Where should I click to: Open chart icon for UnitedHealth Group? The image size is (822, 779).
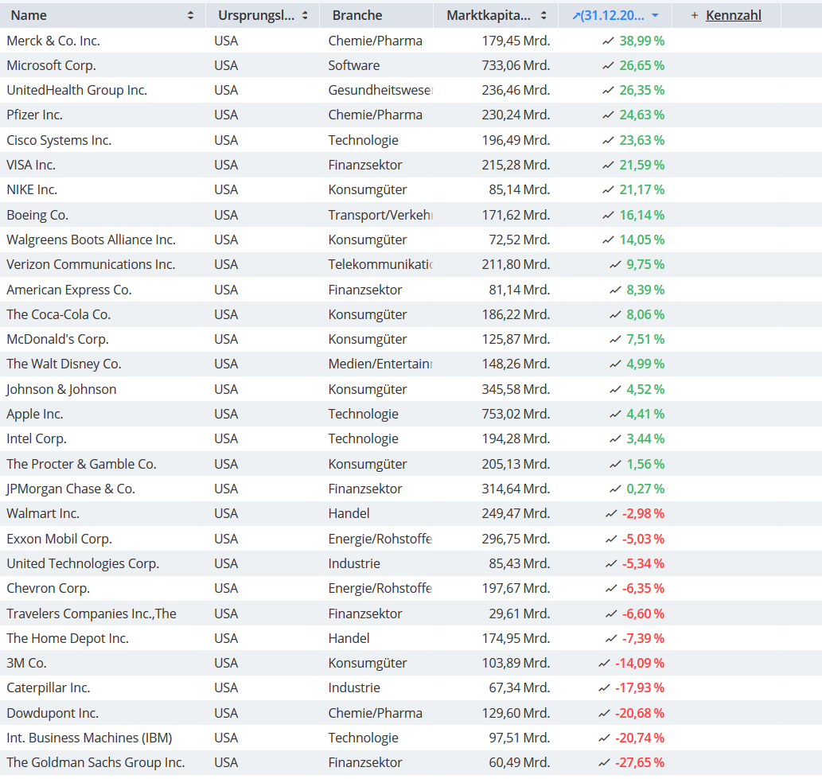coord(608,90)
